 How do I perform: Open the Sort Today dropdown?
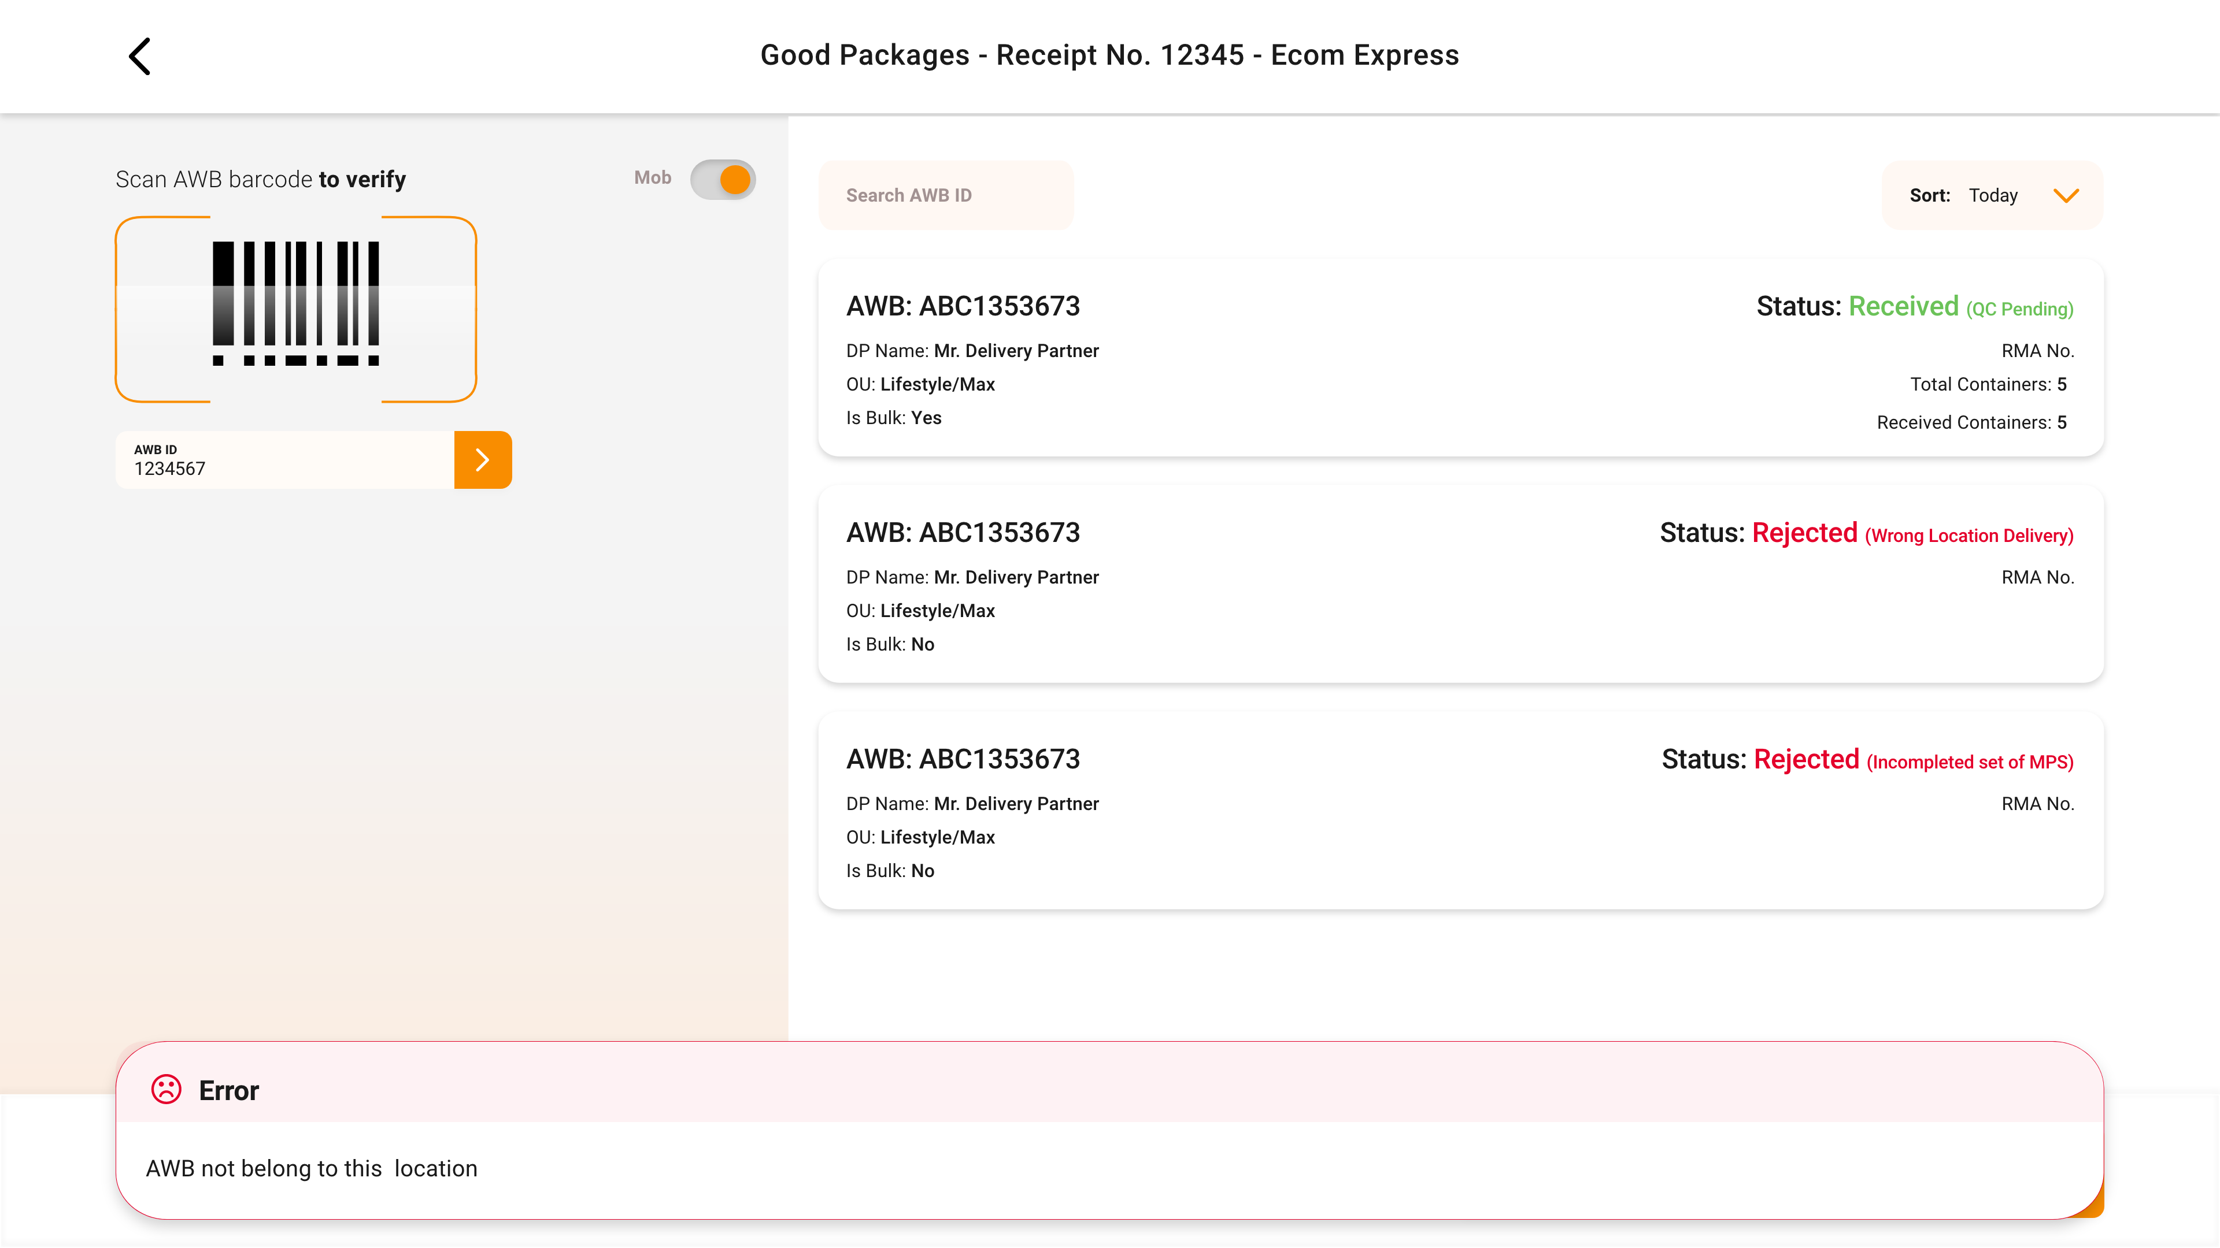tap(1992, 195)
